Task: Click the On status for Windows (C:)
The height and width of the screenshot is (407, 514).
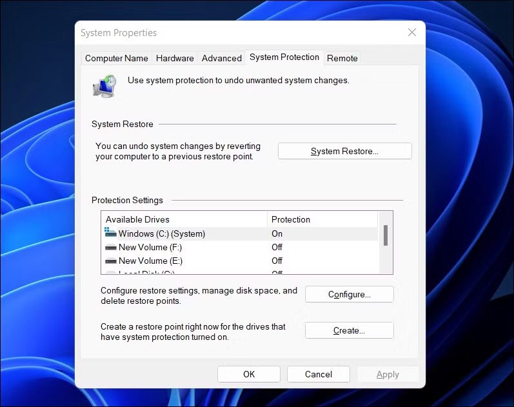Action: coord(277,233)
